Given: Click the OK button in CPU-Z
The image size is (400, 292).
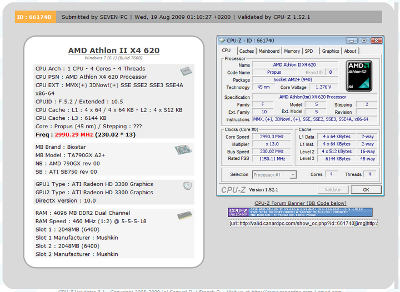Looking at the screenshot, I should (366, 189).
